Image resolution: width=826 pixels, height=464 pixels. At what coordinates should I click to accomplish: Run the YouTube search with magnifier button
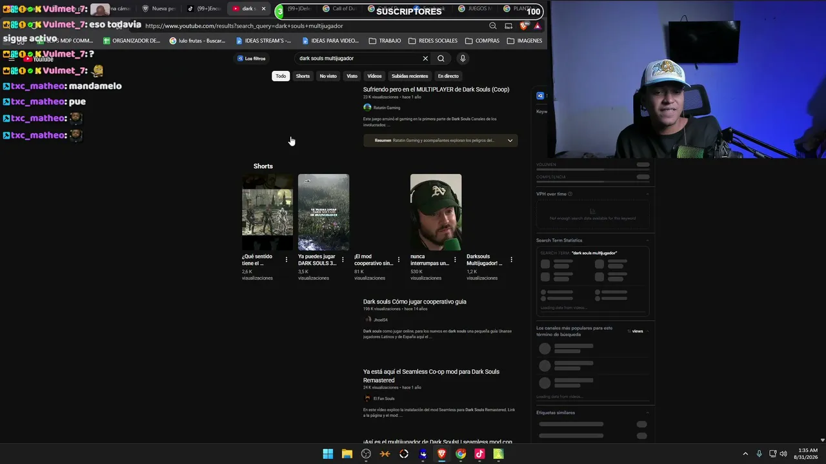441,59
